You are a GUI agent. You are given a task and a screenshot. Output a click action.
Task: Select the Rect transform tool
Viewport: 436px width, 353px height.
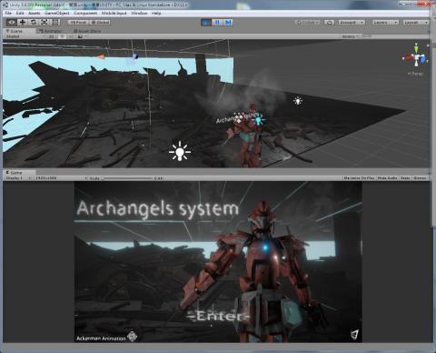click(x=55, y=22)
